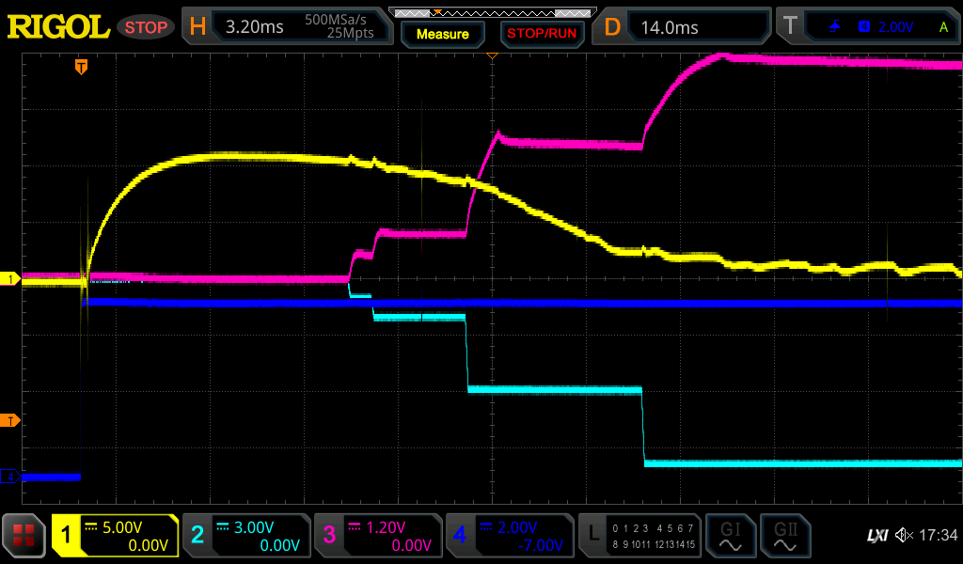Open the Measure menu
963x564 pixels.
[x=442, y=34]
